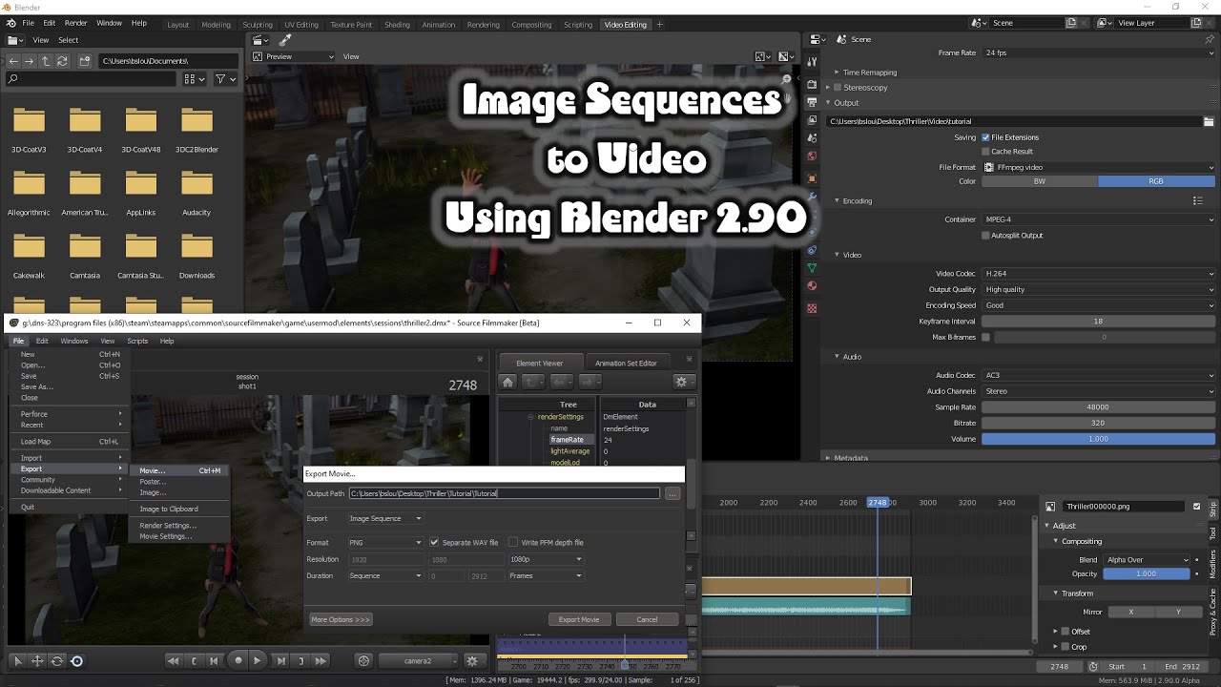Pin the properties editor context
The width and height of the screenshot is (1221, 687).
pos(1209,39)
